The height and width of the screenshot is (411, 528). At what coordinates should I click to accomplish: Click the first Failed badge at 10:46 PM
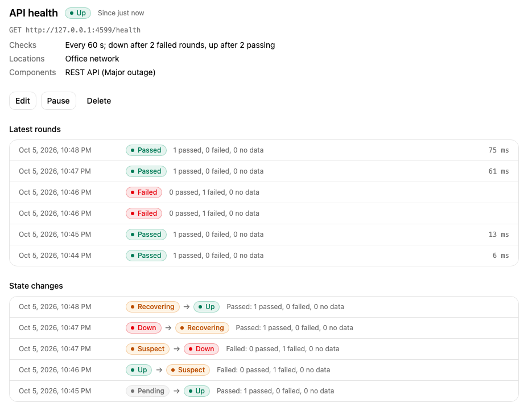144,192
